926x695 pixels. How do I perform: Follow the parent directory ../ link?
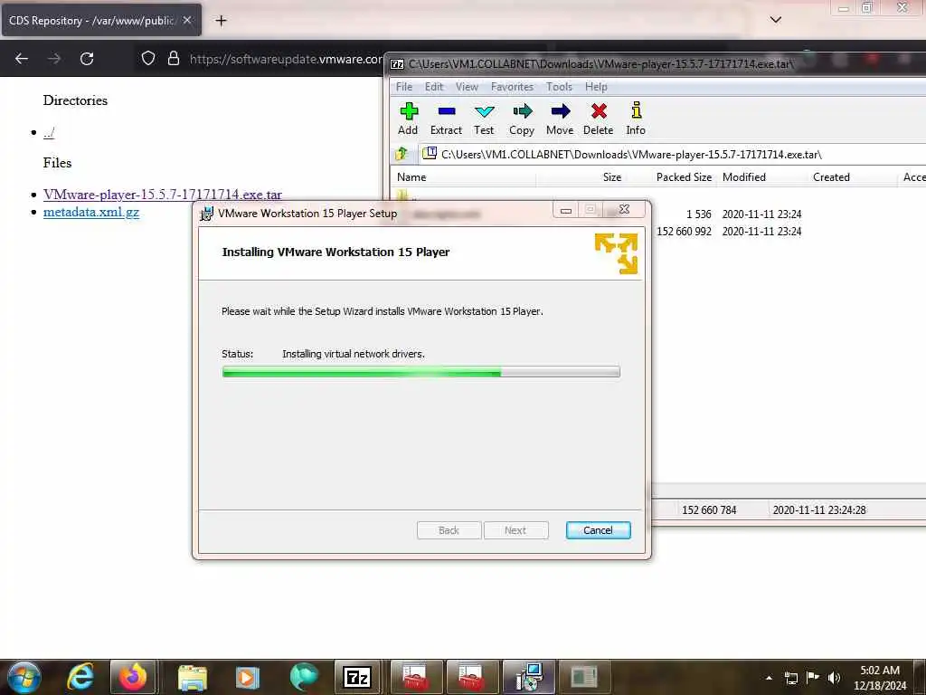[49, 132]
